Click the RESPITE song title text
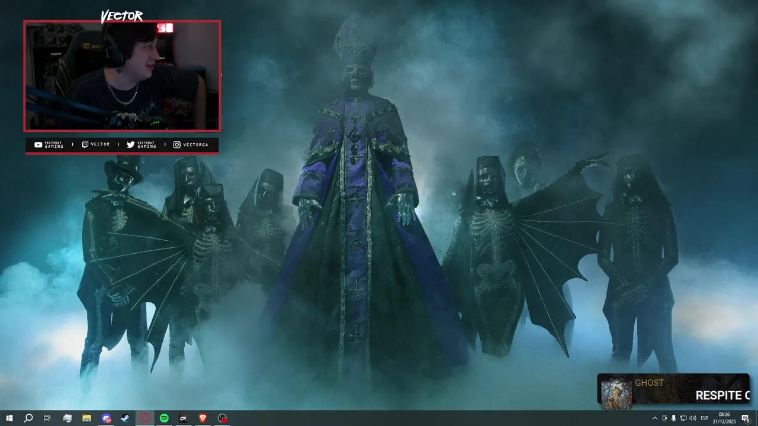758x426 pixels. pos(722,396)
